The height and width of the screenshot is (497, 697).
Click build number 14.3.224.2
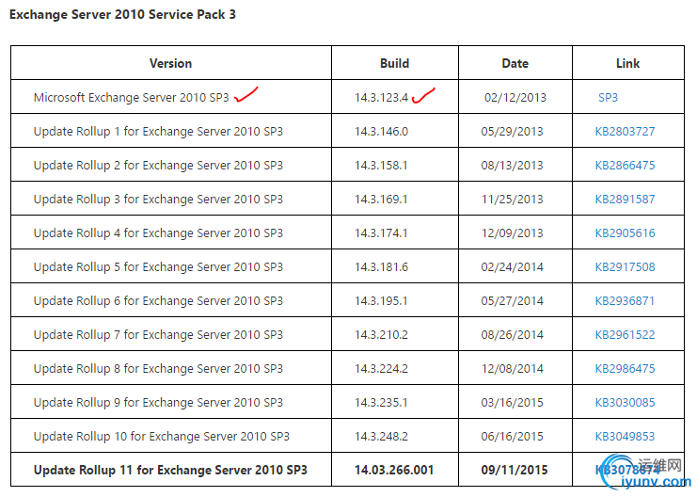(381, 368)
